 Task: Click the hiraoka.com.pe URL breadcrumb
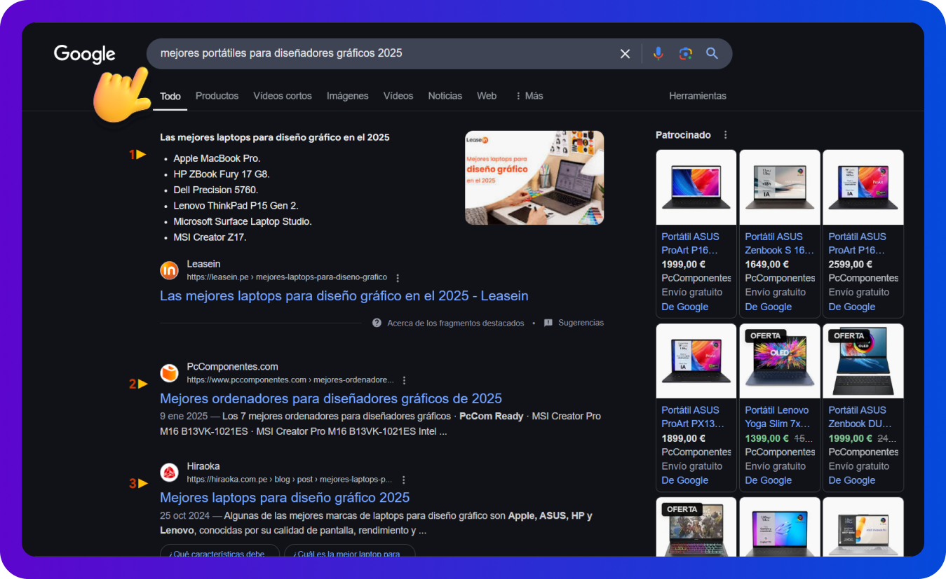click(290, 480)
